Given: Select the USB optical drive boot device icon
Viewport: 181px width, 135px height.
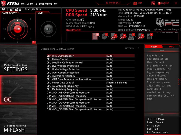Looking at the screenshot, I should coord(123,37).
